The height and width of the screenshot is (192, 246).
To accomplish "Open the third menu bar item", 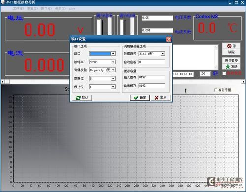I will pos(46,8).
